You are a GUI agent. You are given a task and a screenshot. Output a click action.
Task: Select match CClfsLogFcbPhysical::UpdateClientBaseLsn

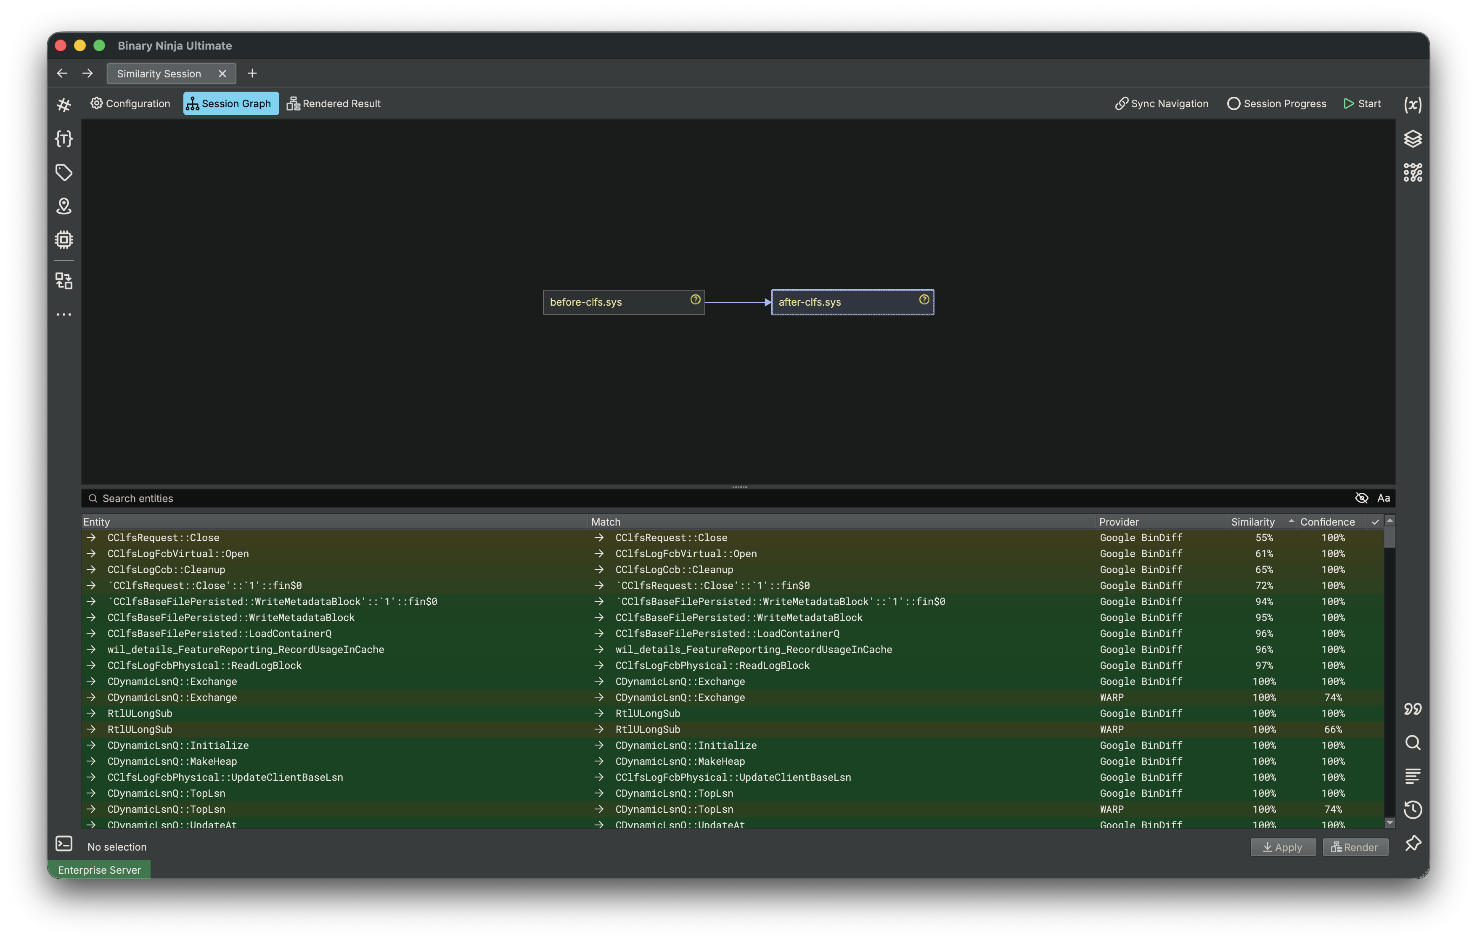click(x=733, y=777)
